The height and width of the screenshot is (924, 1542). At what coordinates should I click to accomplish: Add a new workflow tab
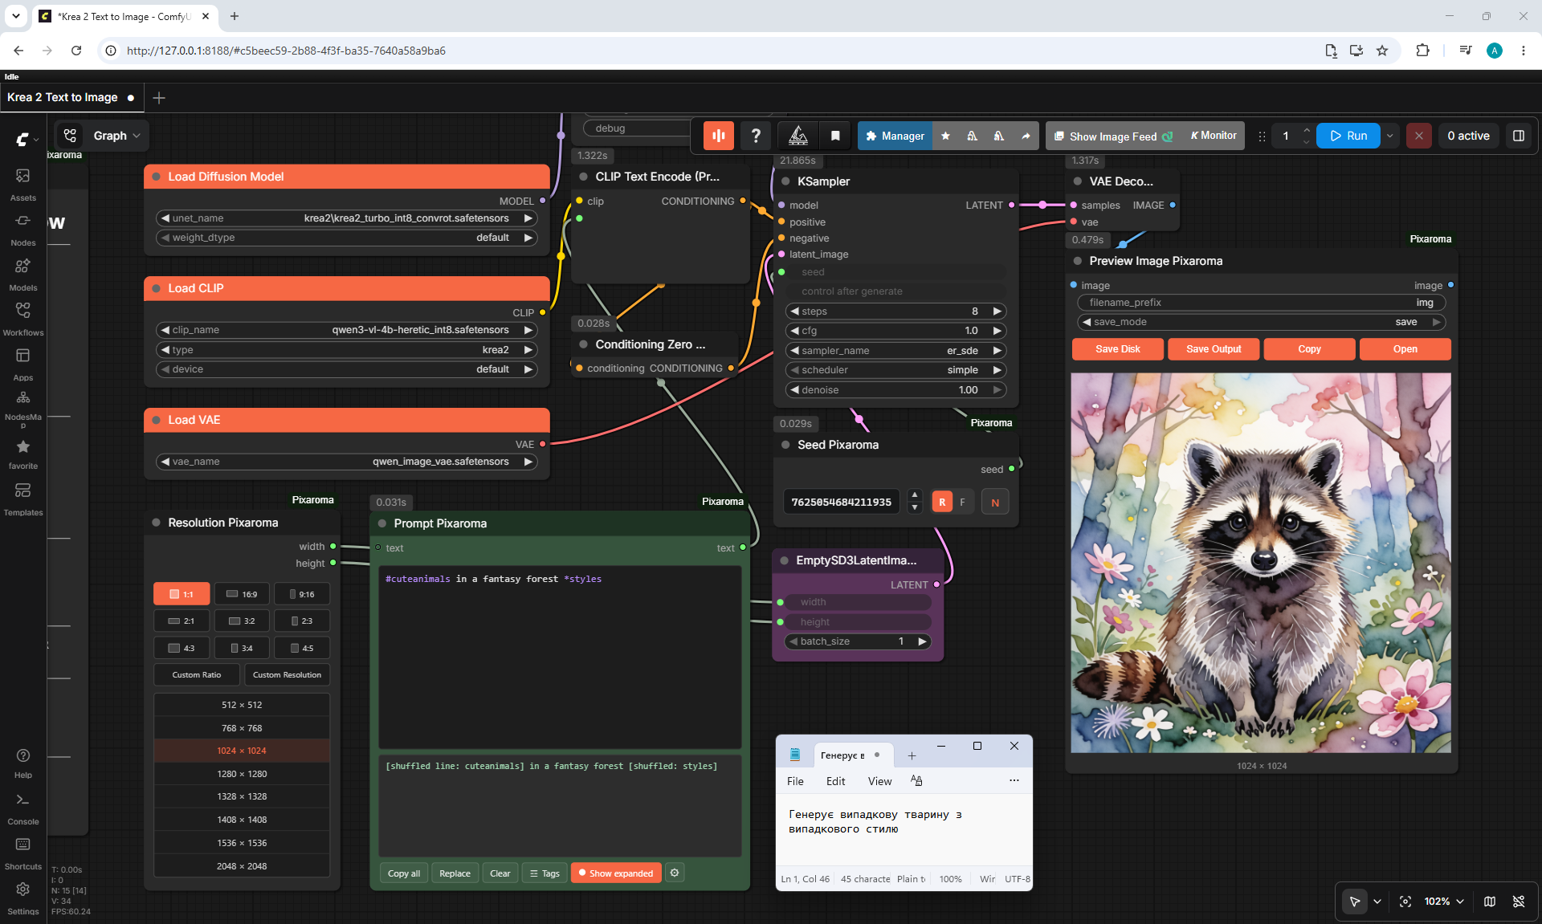click(159, 98)
